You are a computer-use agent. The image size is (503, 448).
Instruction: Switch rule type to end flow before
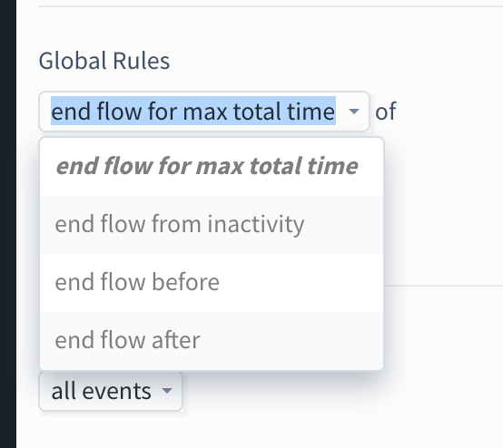[212, 282]
